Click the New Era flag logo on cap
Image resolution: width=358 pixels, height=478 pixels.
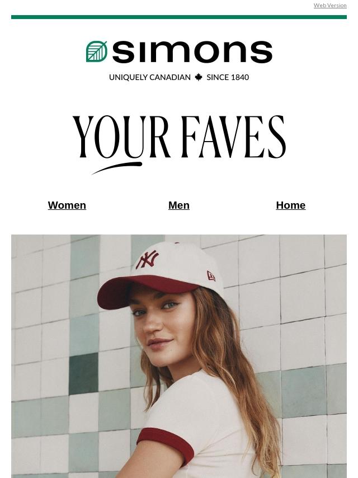(x=211, y=276)
